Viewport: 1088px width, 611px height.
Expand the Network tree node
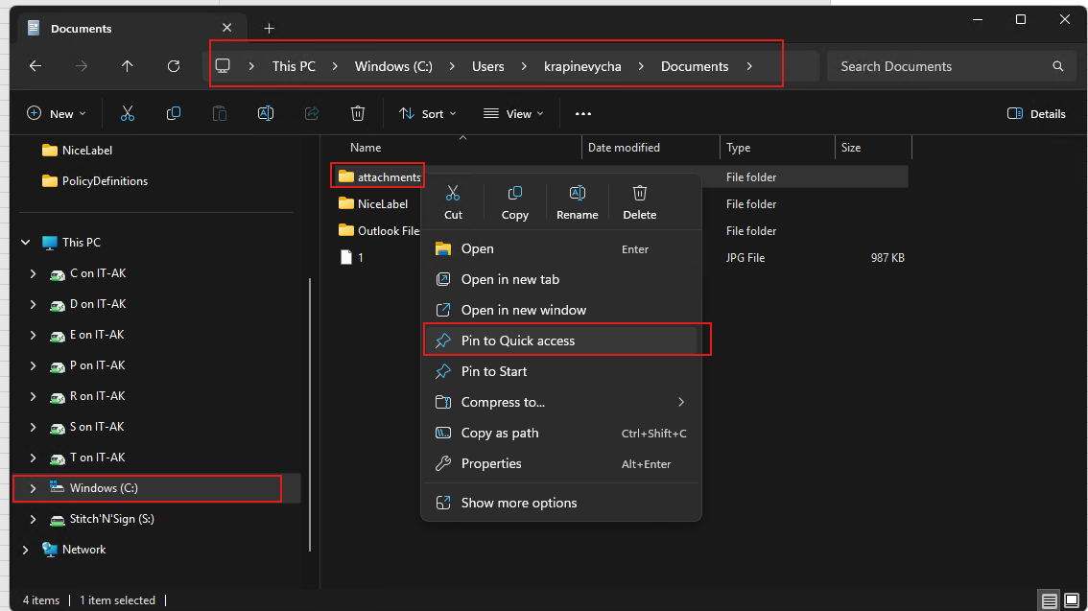(26, 550)
